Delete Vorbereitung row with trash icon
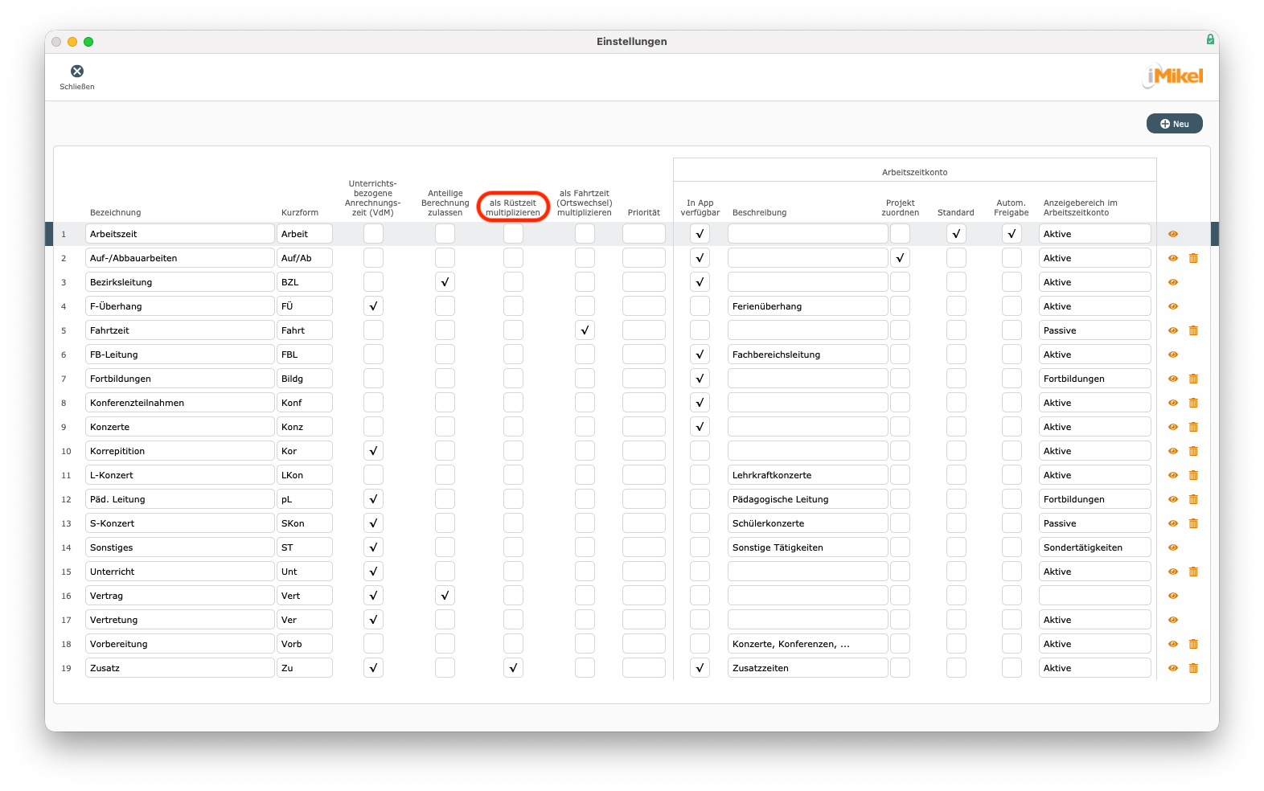Image resolution: width=1264 pixels, height=791 pixels. click(1193, 644)
